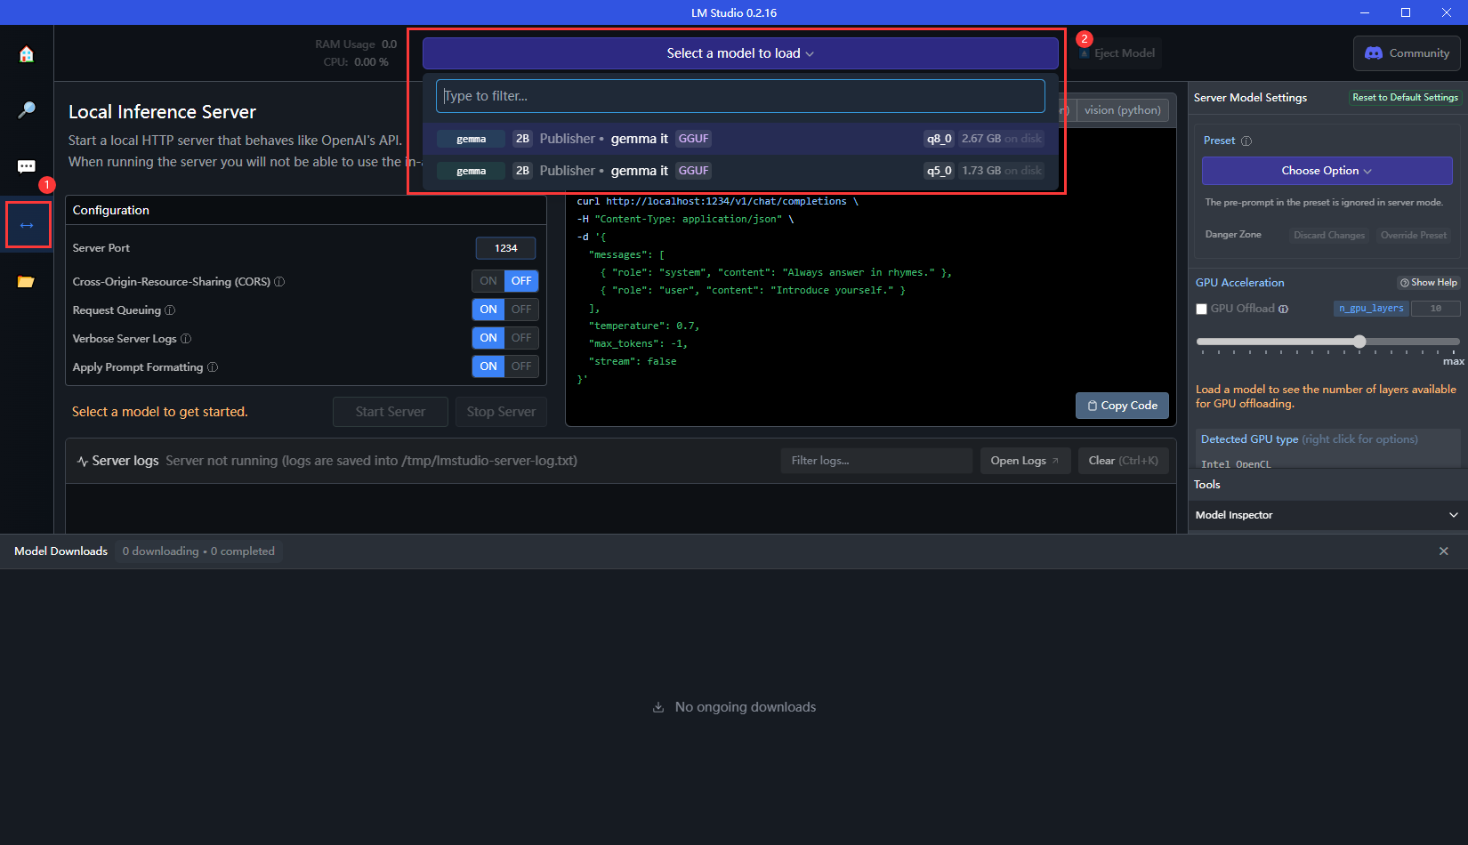Open the AI Chat bubble icon
Screen dimensions: 1468x845
(27, 167)
